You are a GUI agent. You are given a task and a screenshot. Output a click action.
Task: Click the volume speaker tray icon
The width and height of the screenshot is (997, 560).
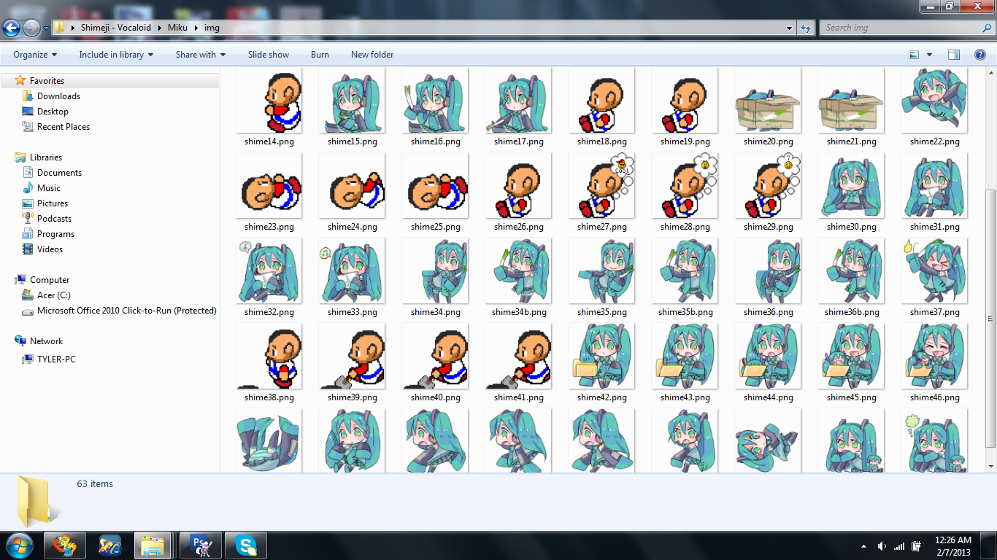882,546
